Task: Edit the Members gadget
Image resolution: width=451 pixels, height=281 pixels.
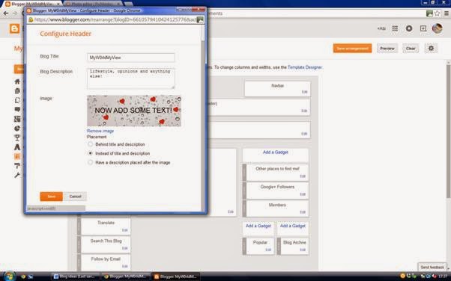Action: pyautogui.click(x=303, y=212)
